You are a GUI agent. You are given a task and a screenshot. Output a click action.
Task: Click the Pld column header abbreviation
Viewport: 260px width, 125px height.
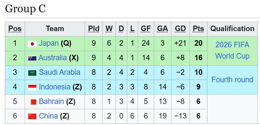tap(94, 29)
